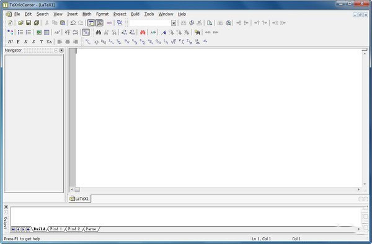Viewport: 372px width, 244px height.
Task: Center-align the text
Action: (68, 42)
